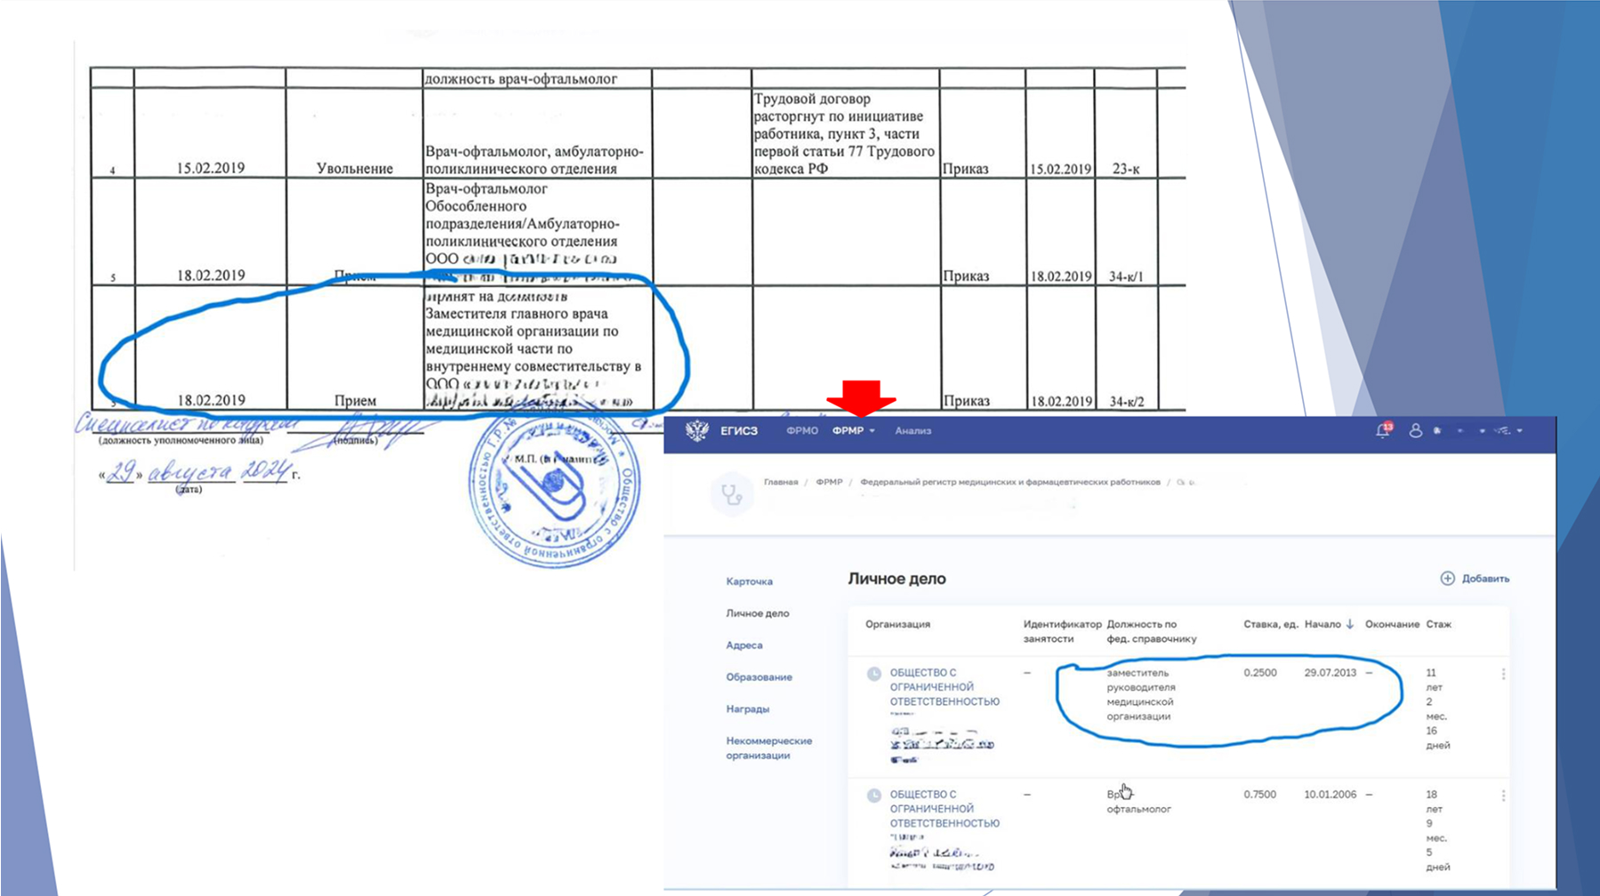Click the round blue stamp on document
The height and width of the screenshot is (896, 1600).
click(x=553, y=485)
